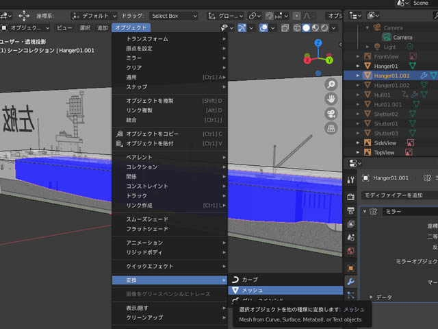Select wireframe viewport shading
The width and height of the screenshot is (438, 329).
click(x=297, y=27)
